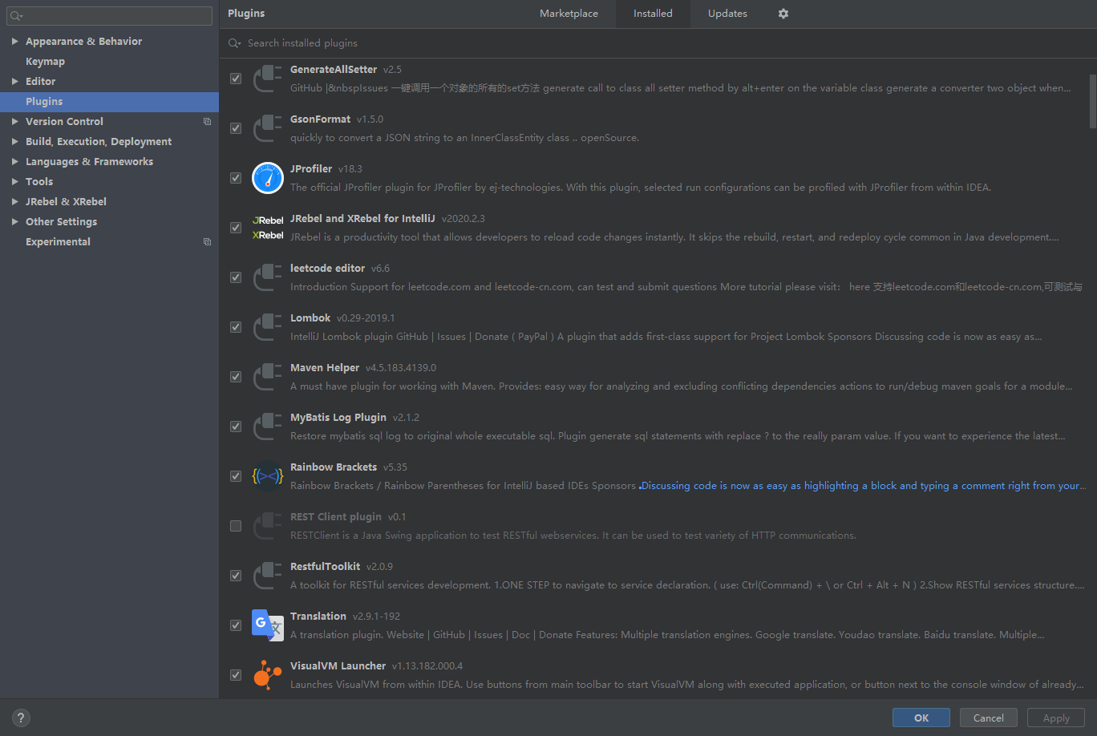Image resolution: width=1097 pixels, height=736 pixels.
Task: Expand the Version Control arrow
Action: click(14, 122)
